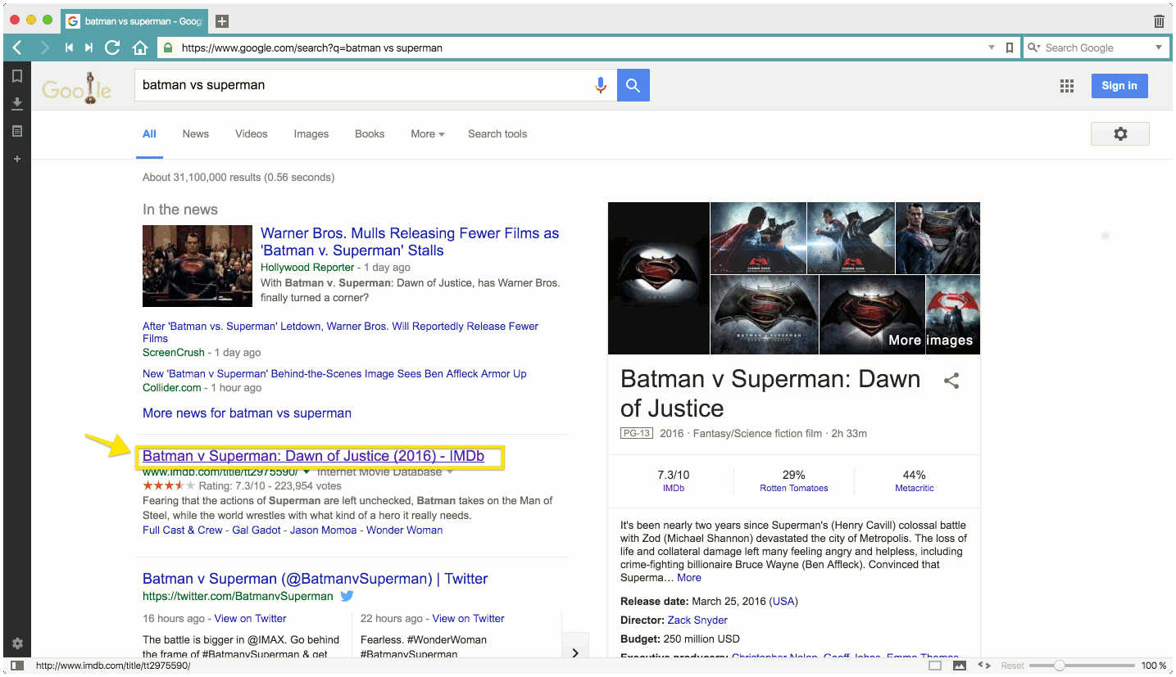Click the green padlock site info icon

click(168, 47)
